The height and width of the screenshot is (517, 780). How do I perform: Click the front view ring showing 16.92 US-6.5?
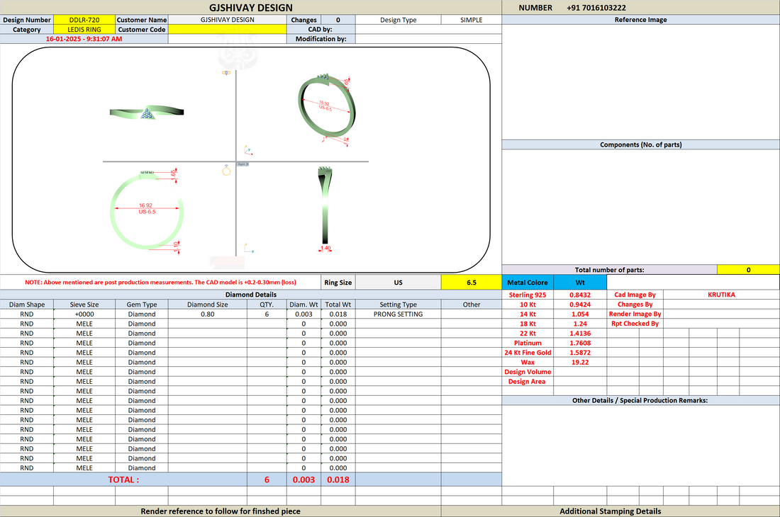147,210
